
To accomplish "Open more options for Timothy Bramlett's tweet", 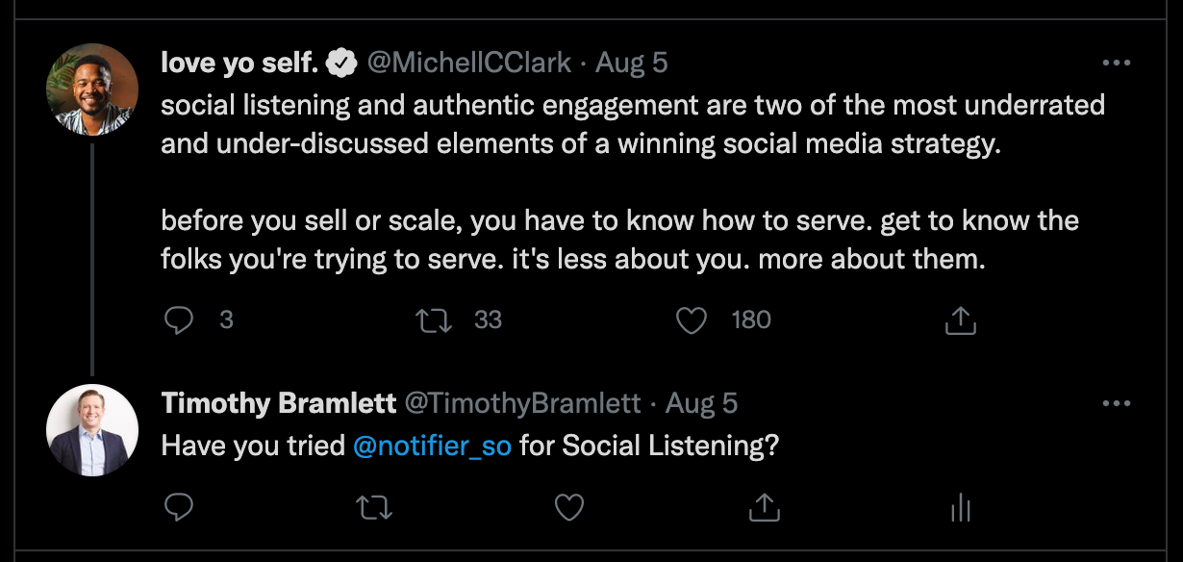I will pos(1116,403).
